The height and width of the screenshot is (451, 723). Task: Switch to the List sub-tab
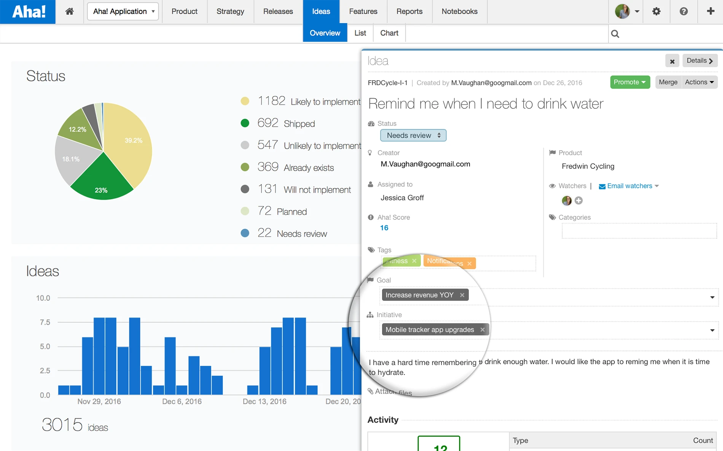[x=360, y=33]
